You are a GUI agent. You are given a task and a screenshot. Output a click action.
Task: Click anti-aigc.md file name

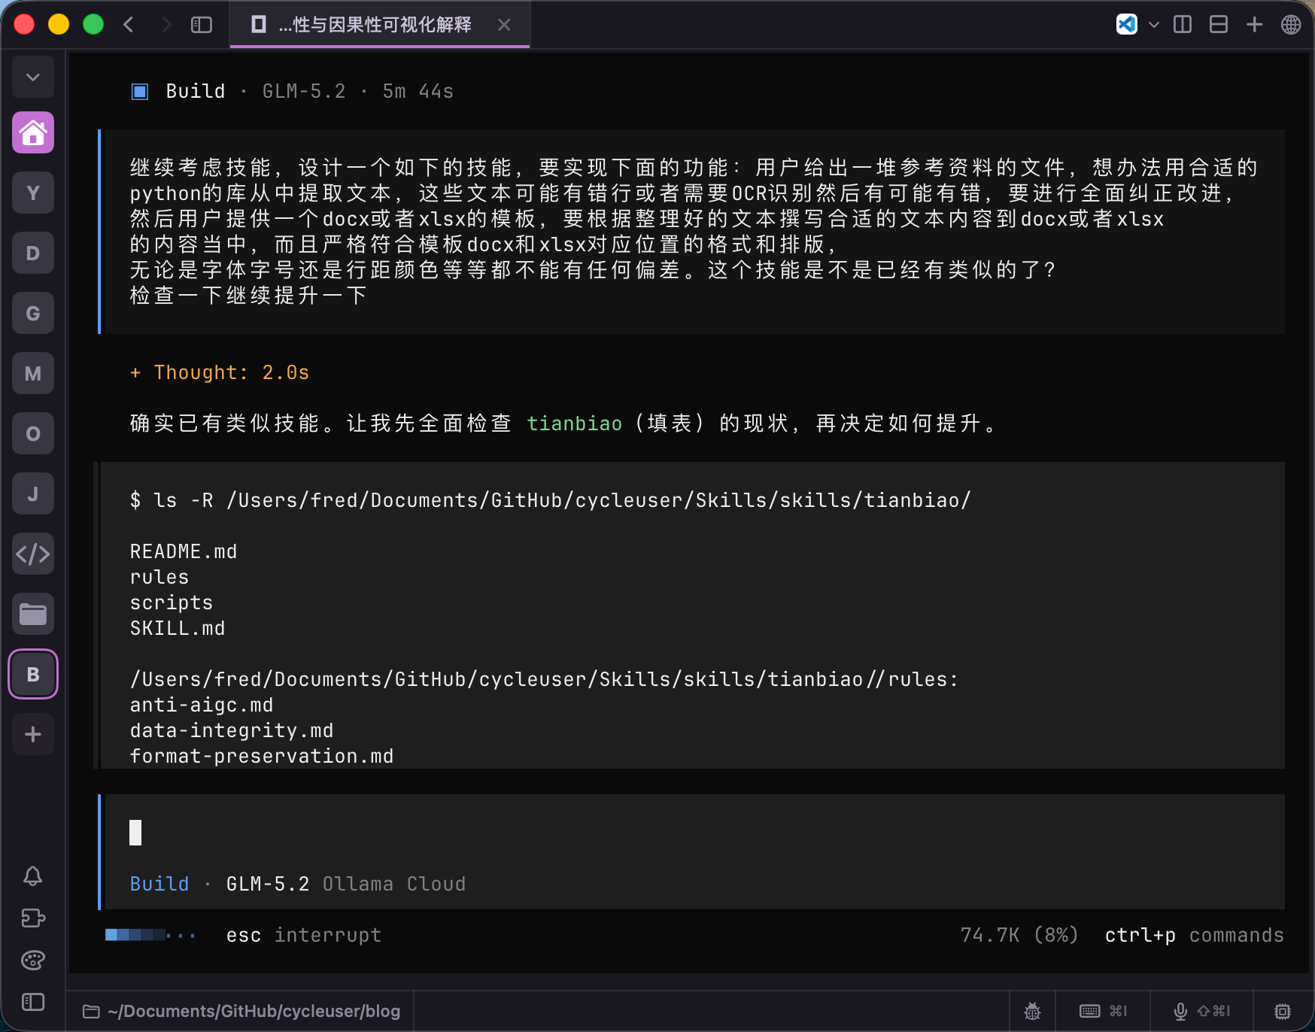pos(202,705)
